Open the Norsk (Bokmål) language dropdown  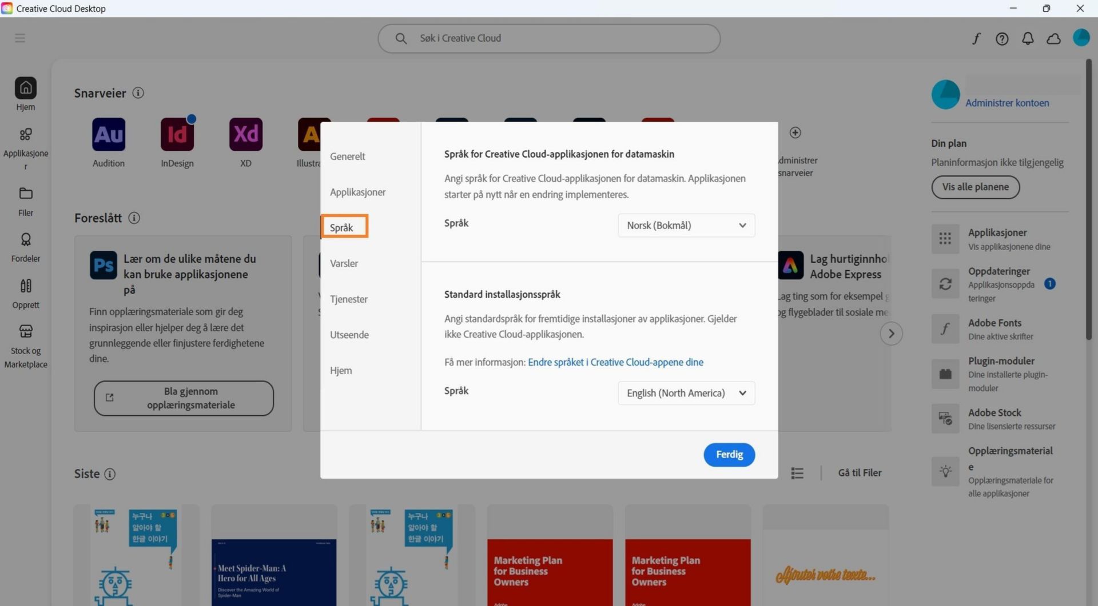click(x=686, y=226)
